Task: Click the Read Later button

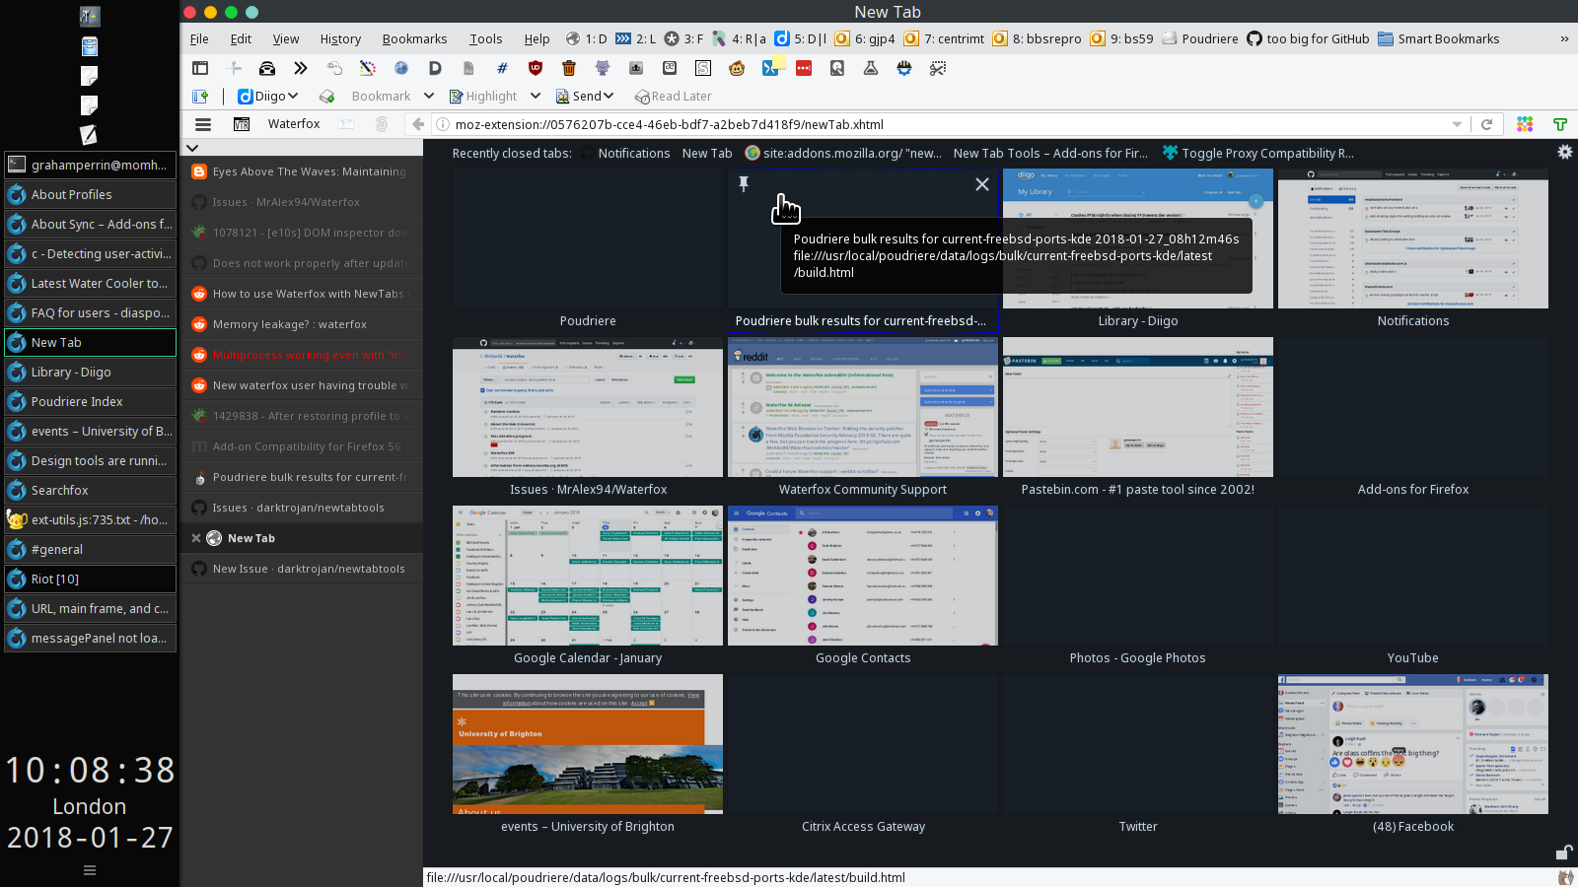Action: pyautogui.click(x=674, y=96)
